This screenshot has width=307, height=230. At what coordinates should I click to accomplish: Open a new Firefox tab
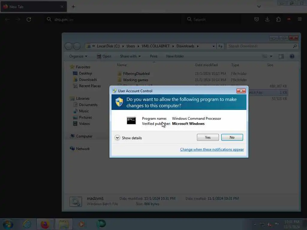click(73, 7)
